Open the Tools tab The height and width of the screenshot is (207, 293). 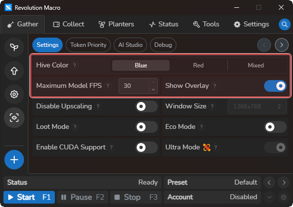(x=206, y=24)
